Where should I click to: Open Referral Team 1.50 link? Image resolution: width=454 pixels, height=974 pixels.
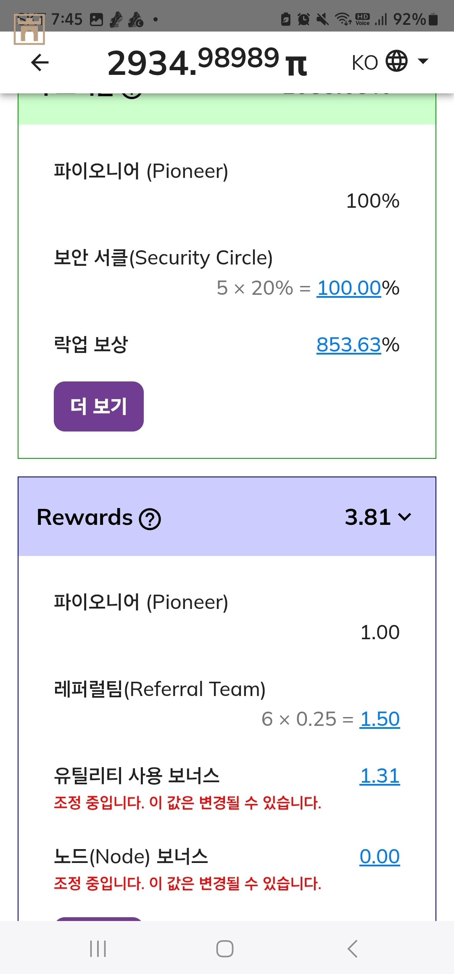tap(380, 719)
